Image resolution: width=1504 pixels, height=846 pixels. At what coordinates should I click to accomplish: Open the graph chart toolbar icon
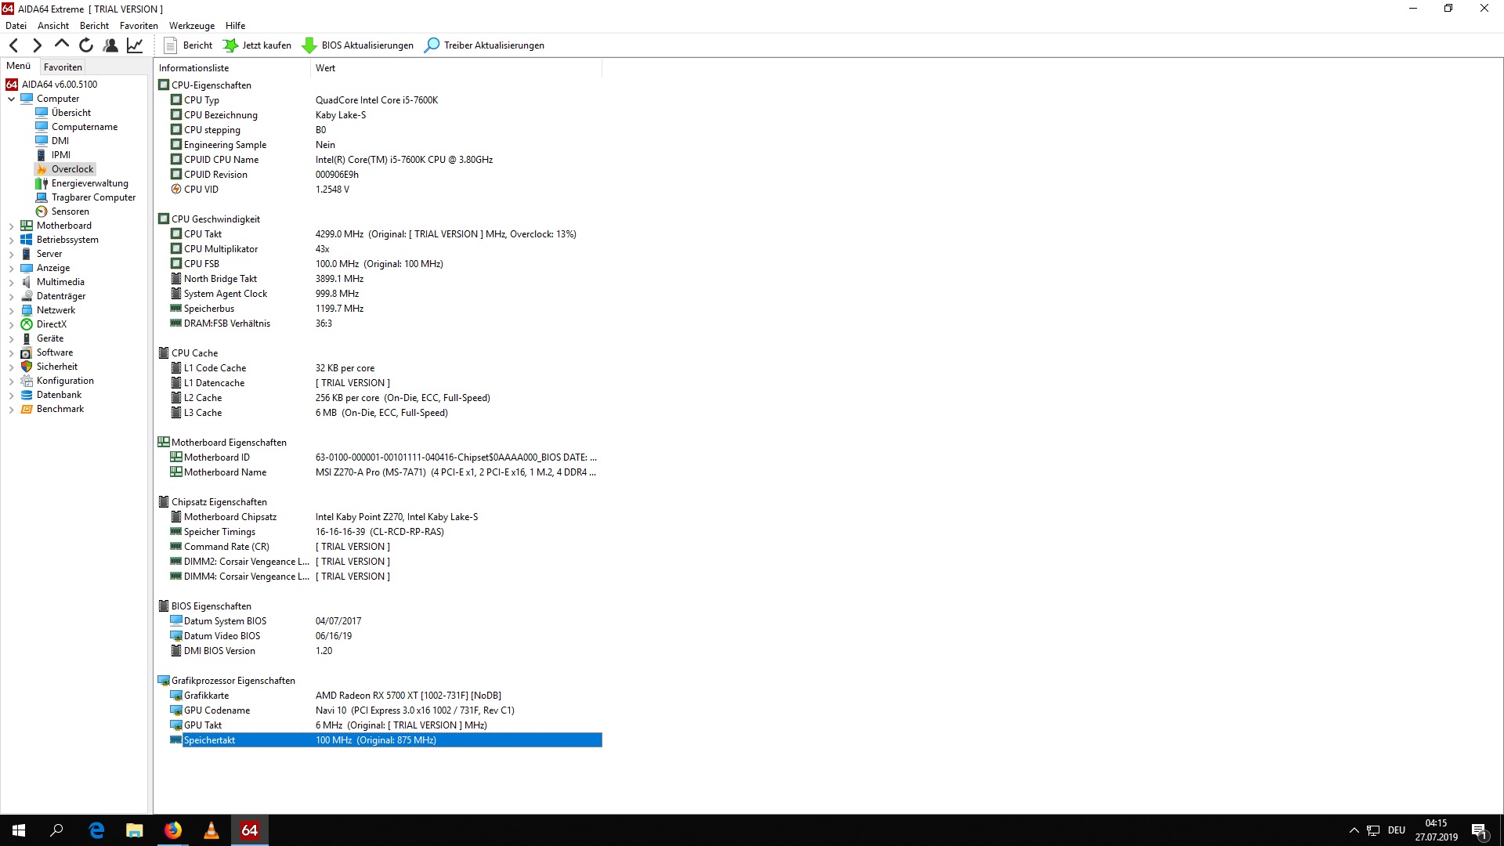135,45
